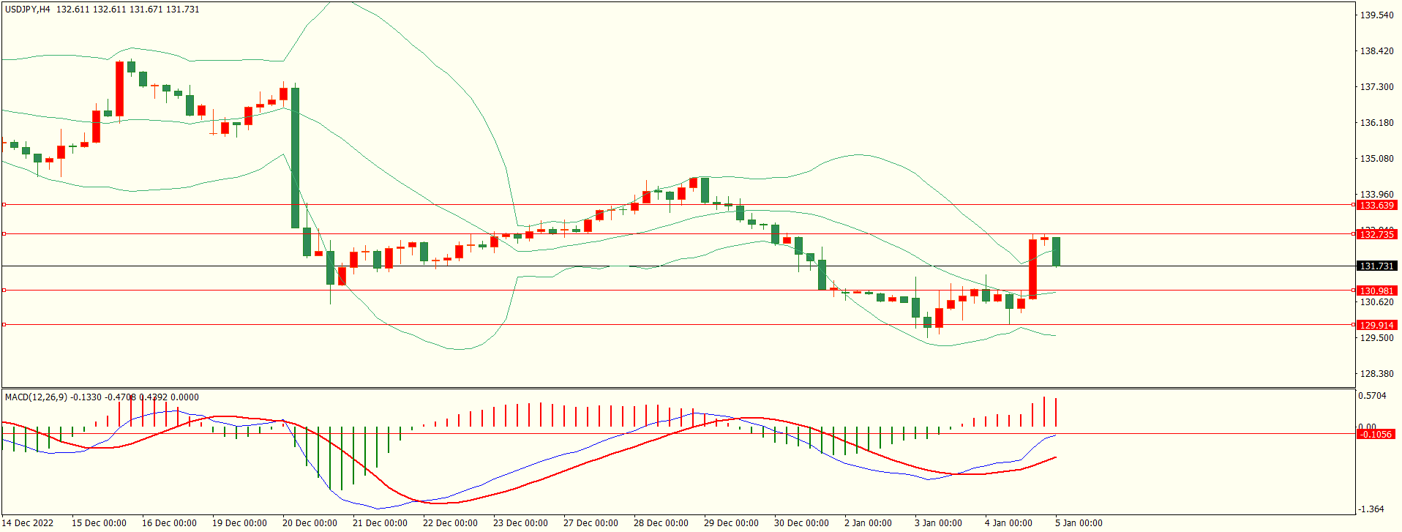
Task: Click the MACD(12,26,9) indicator label
Action: pos(36,397)
